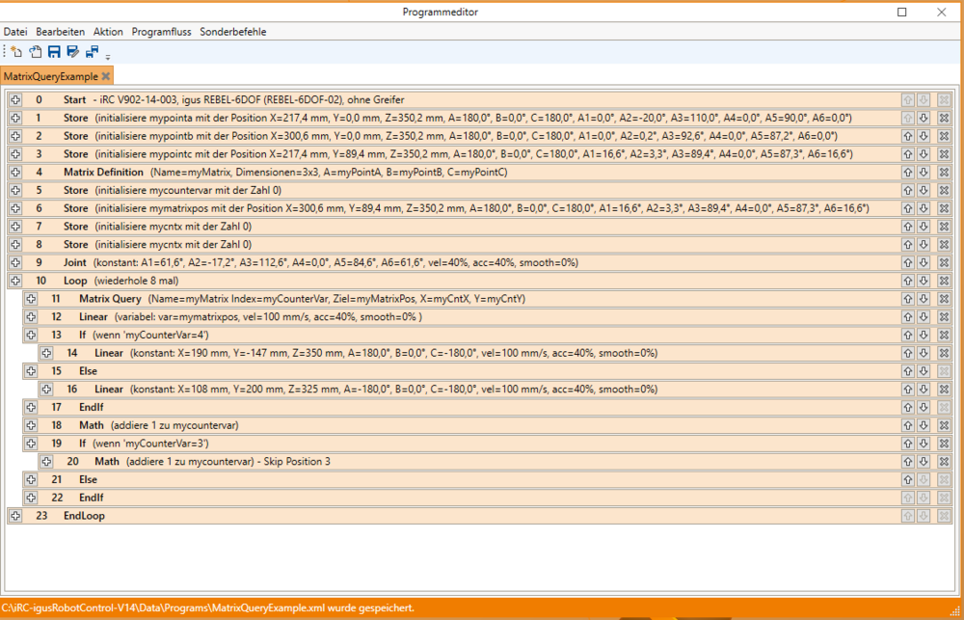Image resolution: width=964 pixels, height=620 pixels.
Task: Click the plus icon next to Matrix Definition
Action: point(14,172)
